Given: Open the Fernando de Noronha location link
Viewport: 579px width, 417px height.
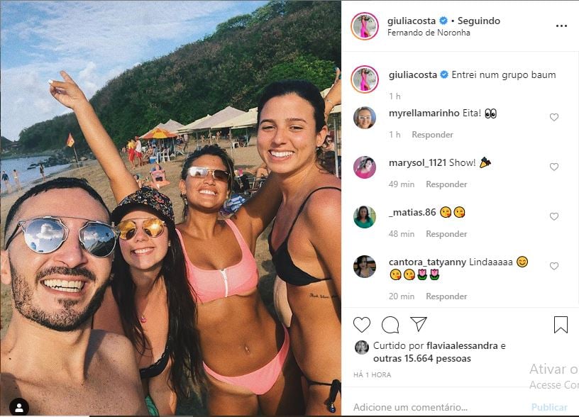Looking at the screenshot, I should [429, 33].
